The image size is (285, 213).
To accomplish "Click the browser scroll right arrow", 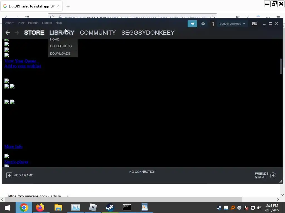I will click(x=278, y=200).
